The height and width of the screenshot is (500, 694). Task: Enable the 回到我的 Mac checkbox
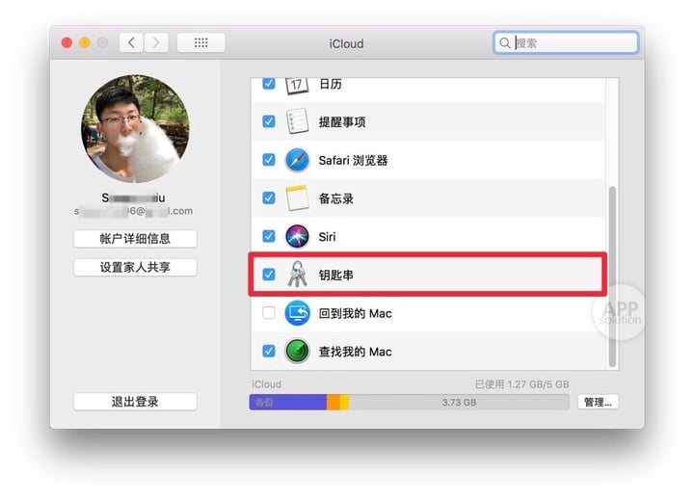click(x=269, y=313)
